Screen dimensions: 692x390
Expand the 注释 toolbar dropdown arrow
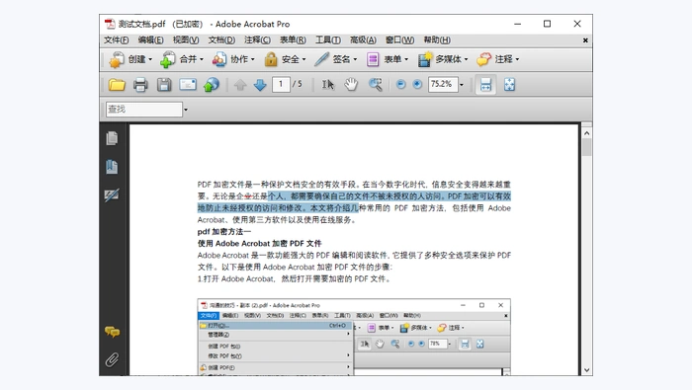(x=517, y=59)
